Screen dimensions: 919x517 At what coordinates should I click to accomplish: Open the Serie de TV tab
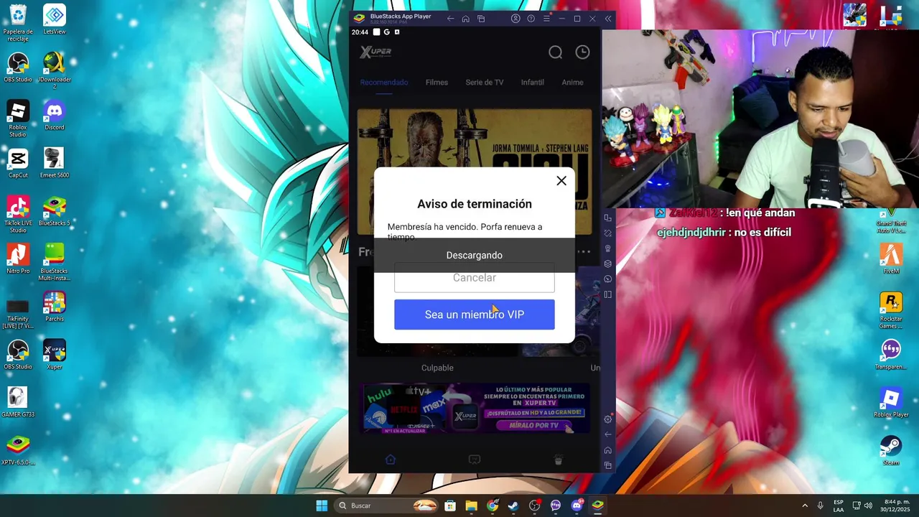(x=485, y=83)
